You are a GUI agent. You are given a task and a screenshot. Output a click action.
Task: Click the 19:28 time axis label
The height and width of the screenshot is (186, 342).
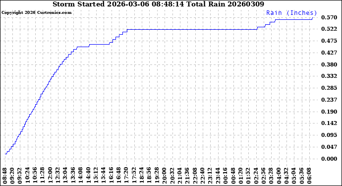click(x=157, y=176)
